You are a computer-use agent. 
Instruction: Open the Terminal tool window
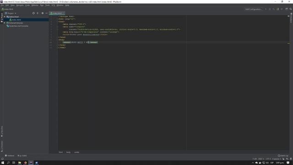(x=10, y=156)
